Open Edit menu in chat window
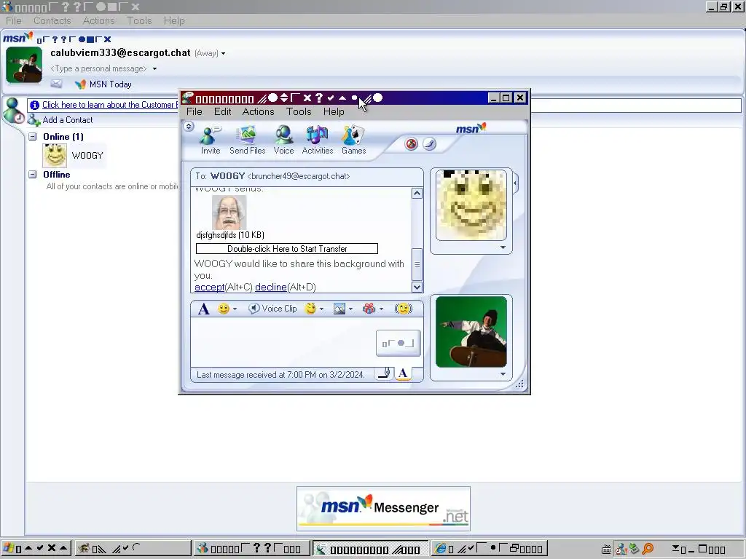 coord(222,111)
